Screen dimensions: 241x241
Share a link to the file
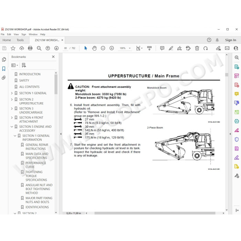click(x=218, y=48)
